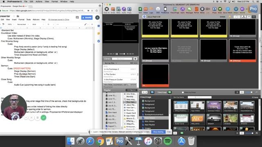Open Spotify from the Dock

tap(167, 141)
